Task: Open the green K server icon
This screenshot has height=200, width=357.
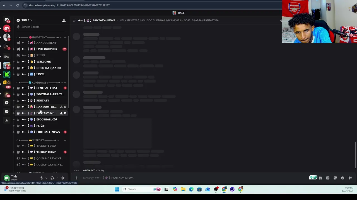Action: tap(7, 74)
